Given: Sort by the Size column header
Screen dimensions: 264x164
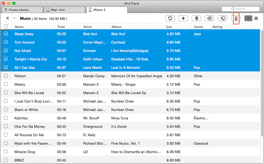Looking at the screenshot, I should pyautogui.click(x=169, y=27).
